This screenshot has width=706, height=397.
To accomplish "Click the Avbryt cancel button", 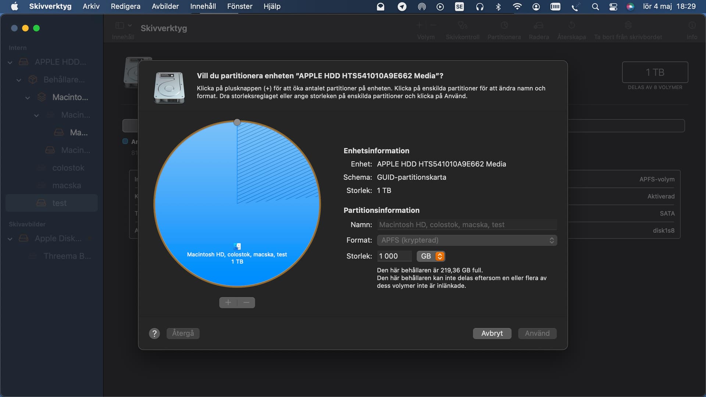I will [x=492, y=333].
